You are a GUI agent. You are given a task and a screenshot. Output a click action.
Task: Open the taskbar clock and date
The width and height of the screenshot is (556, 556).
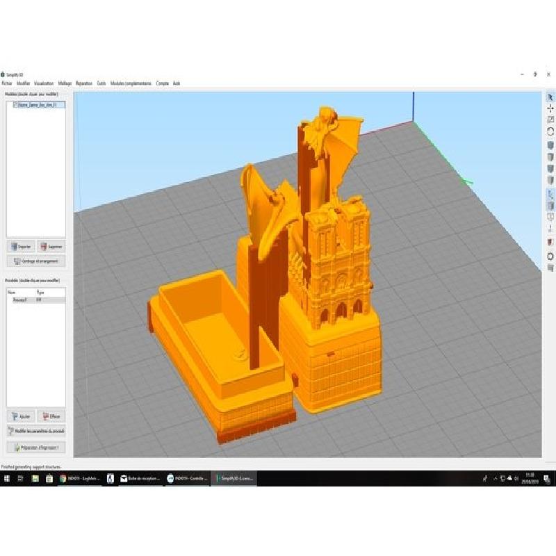(x=530, y=479)
